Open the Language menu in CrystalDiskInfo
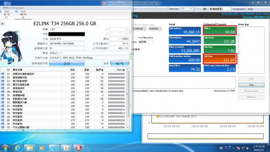This screenshot has height=152, width=270. (x=13, y=8)
